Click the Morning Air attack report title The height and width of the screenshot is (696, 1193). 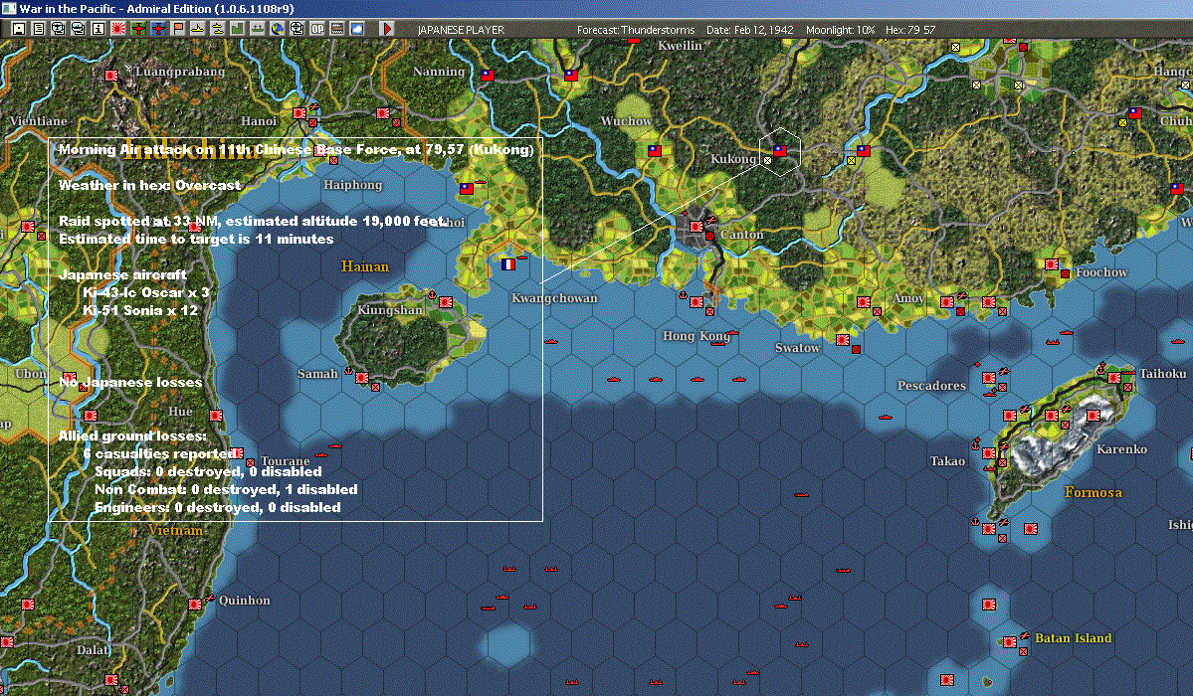[296, 149]
